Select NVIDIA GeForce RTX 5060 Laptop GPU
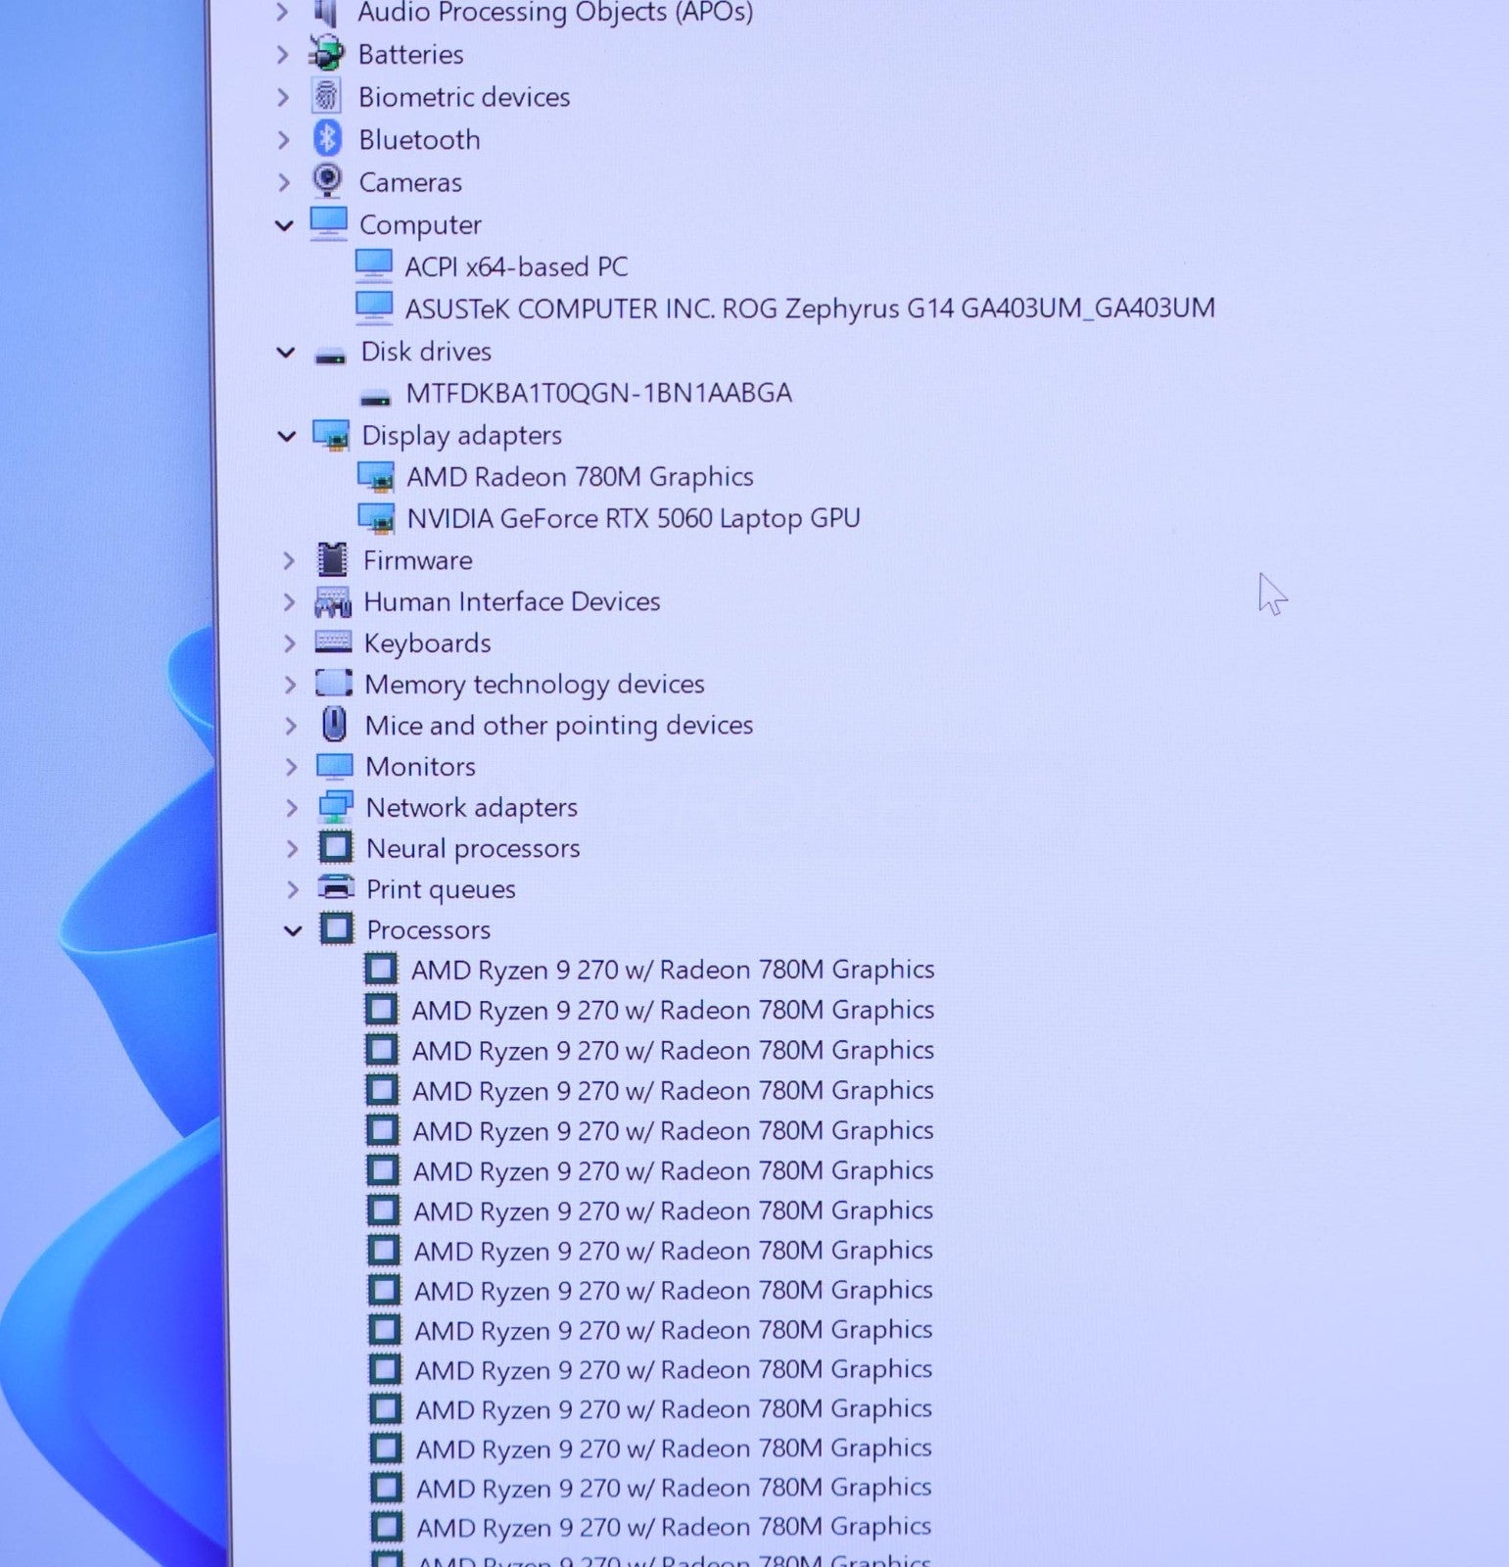The width and height of the screenshot is (1509, 1567). pos(633,518)
